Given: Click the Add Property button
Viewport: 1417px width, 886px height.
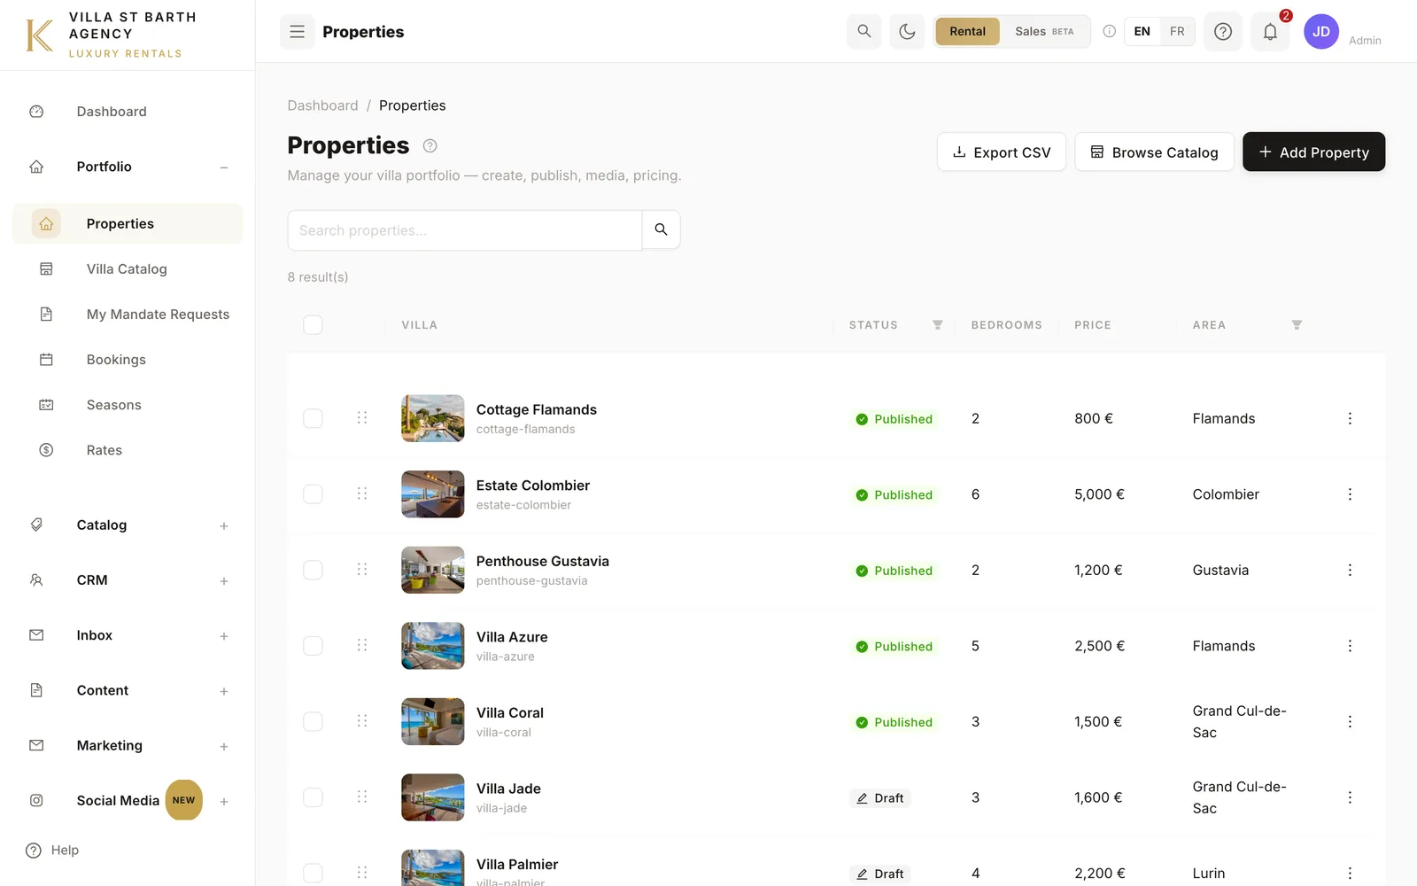Looking at the screenshot, I should (x=1313, y=152).
